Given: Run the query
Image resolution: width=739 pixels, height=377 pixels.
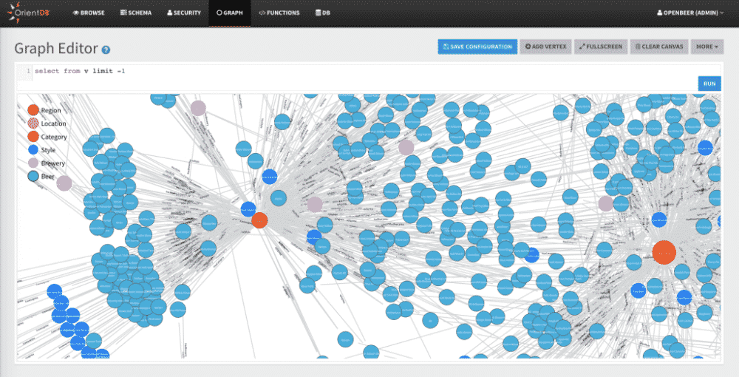Looking at the screenshot, I should pyautogui.click(x=709, y=84).
